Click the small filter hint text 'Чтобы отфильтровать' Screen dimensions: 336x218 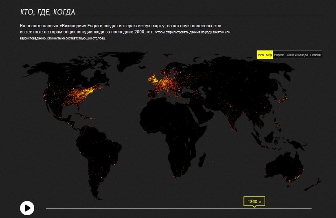(168, 32)
